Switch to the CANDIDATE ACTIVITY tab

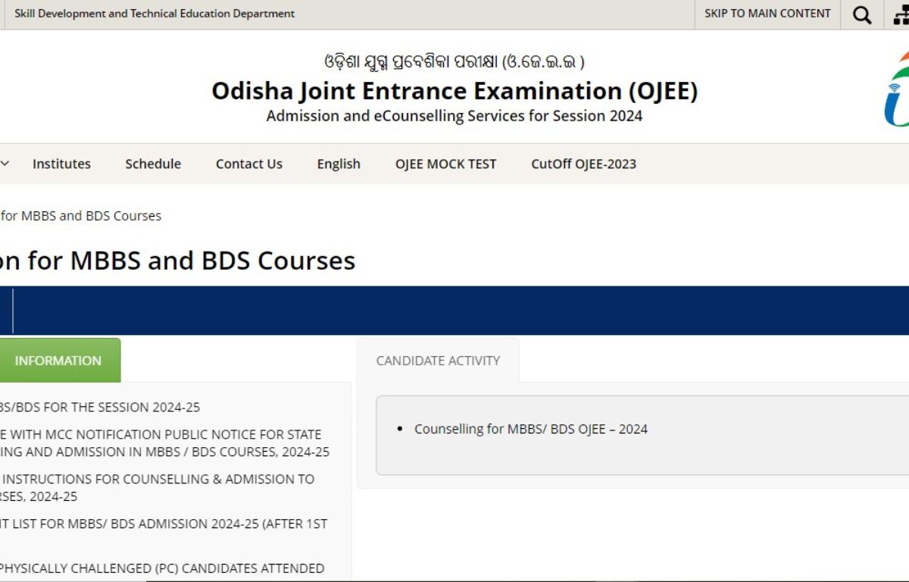[x=439, y=361]
